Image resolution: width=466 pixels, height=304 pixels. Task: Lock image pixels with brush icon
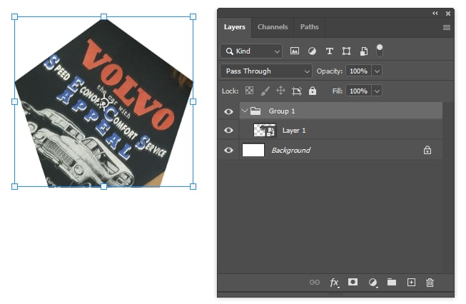click(x=265, y=91)
